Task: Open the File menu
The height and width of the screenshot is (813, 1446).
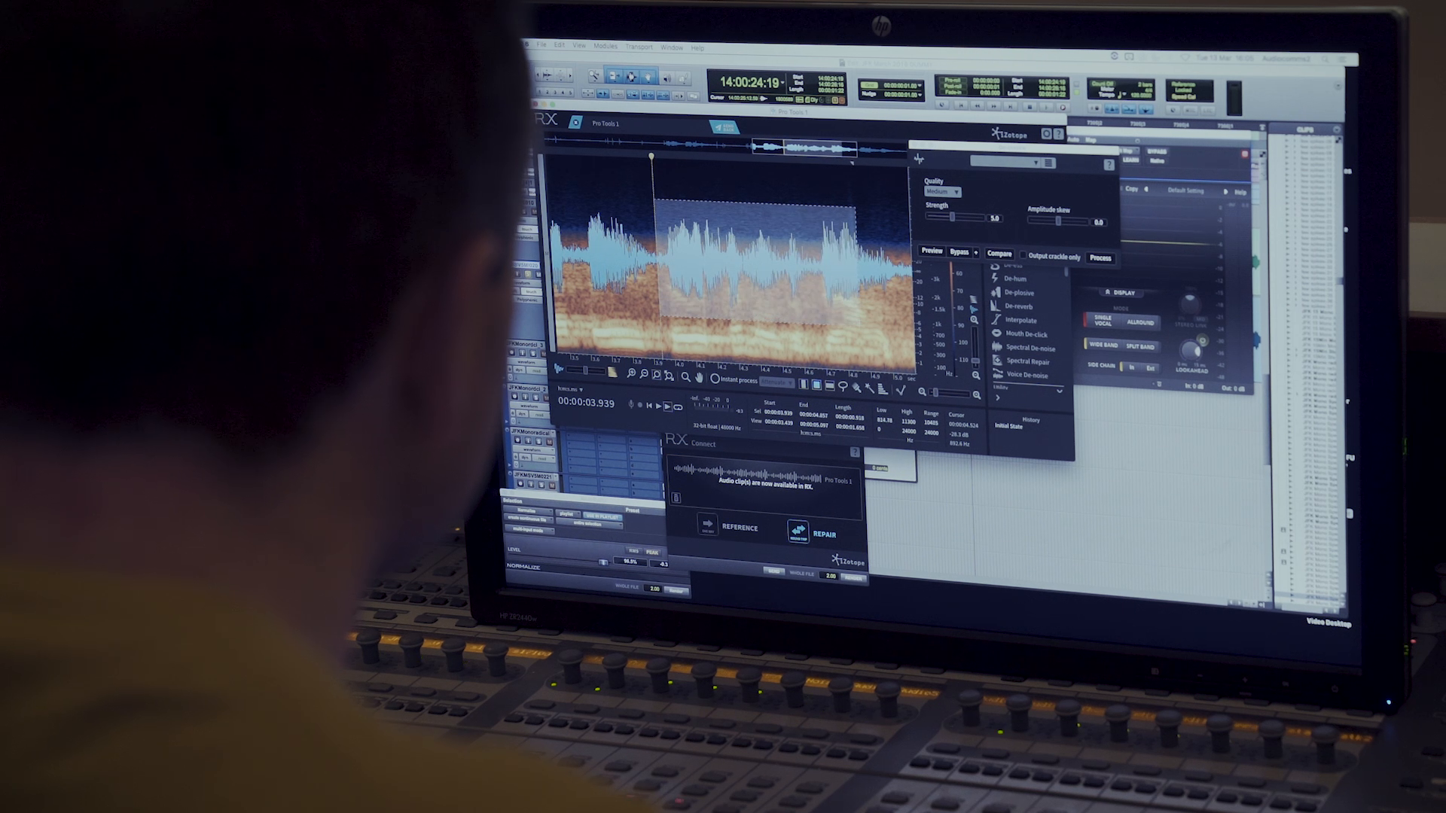Action: click(x=541, y=44)
